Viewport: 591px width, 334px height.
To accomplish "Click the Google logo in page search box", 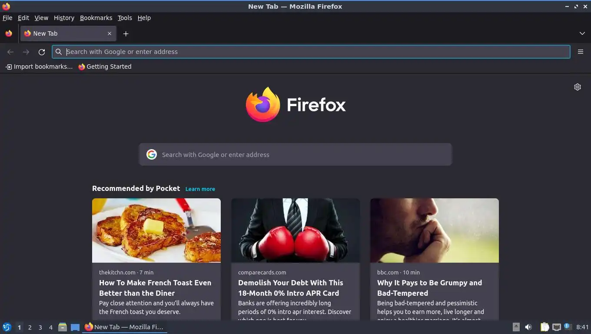I will pyautogui.click(x=152, y=154).
